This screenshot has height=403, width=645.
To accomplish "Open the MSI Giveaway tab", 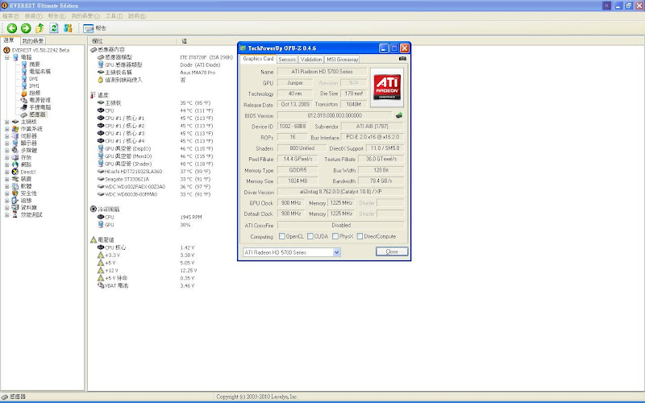I will pos(342,59).
